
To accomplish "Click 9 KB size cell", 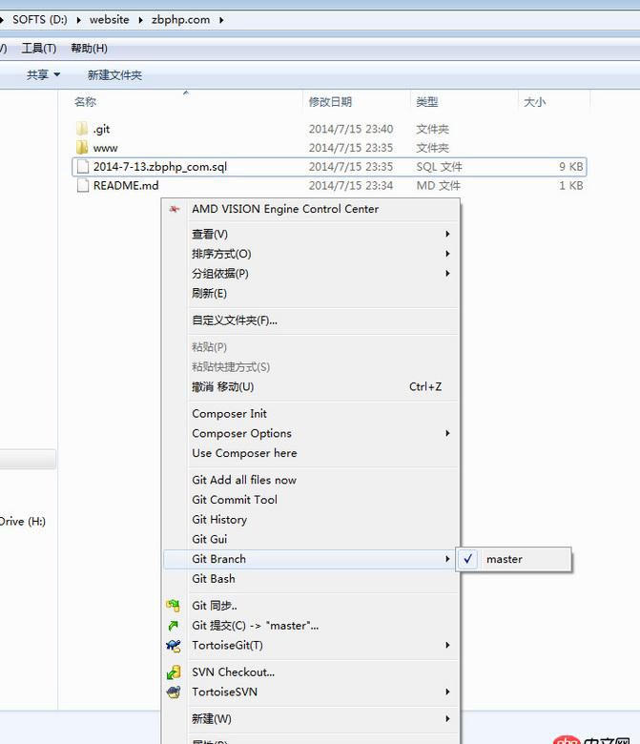I will pos(570,167).
